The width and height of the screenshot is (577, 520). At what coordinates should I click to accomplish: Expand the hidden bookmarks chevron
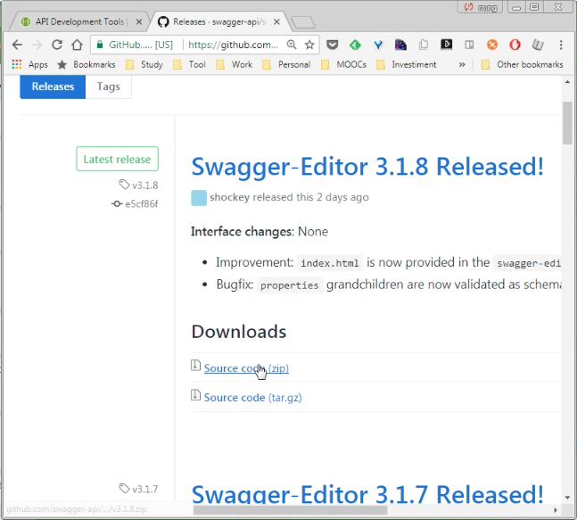tap(462, 65)
